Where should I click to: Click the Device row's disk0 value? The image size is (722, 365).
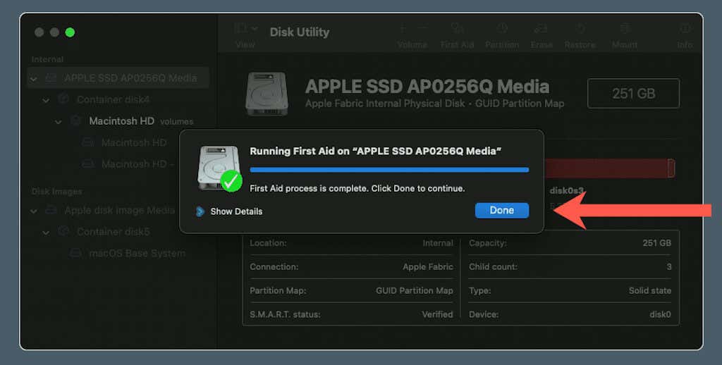tap(660, 315)
